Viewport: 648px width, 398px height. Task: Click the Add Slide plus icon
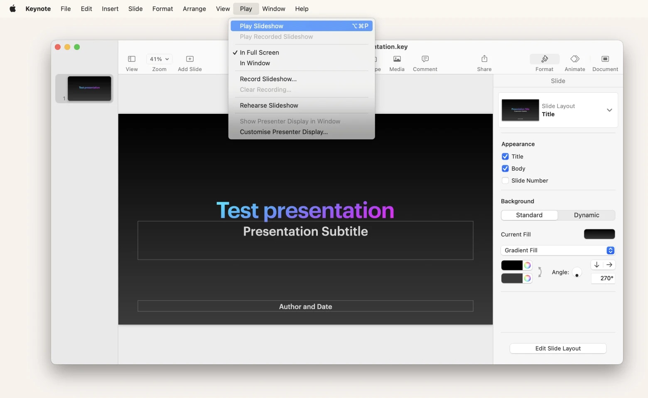(190, 59)
